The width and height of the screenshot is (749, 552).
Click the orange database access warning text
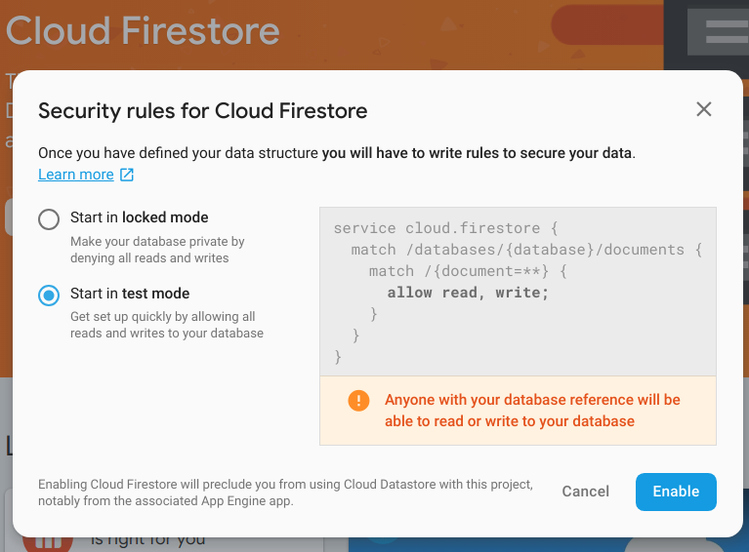coord(532,411)
